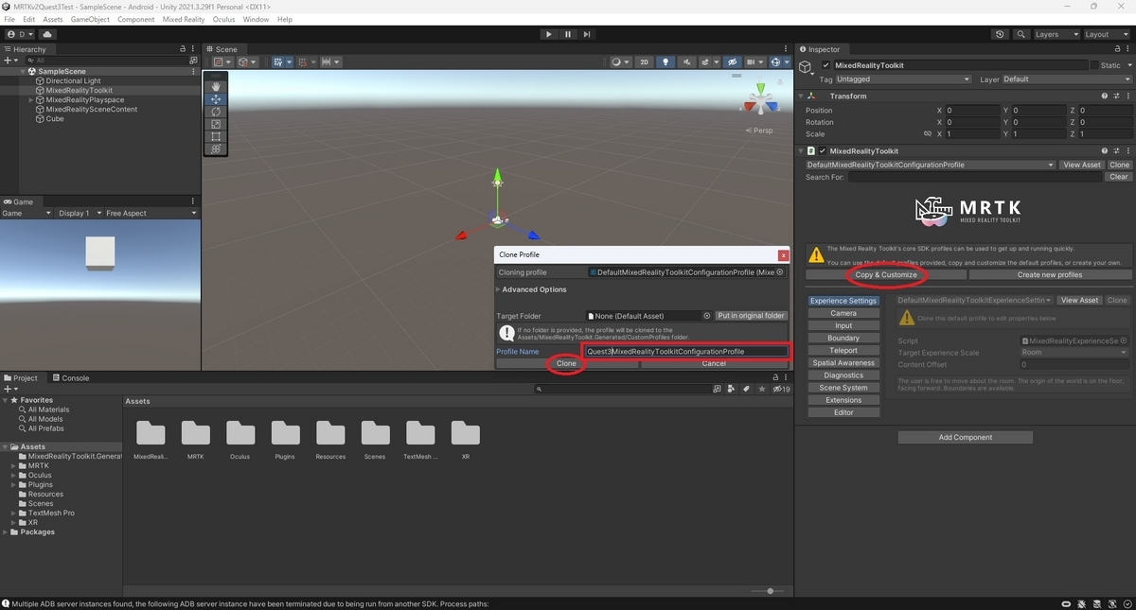The height and width of the screenshot is (610, 1136).
Task: Open the GameObject menu
Action: 90,19
